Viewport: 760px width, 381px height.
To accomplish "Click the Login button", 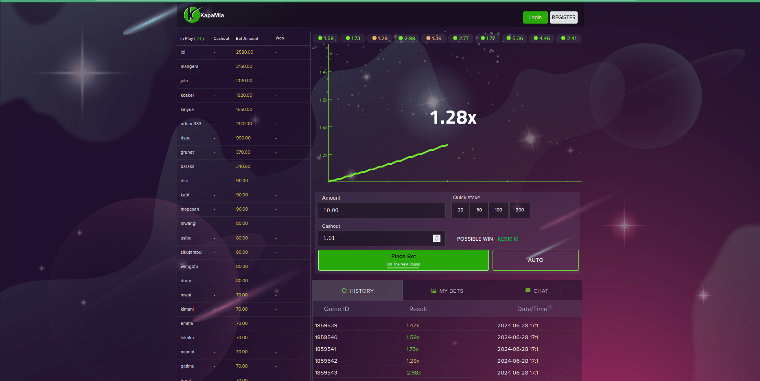I will (x=535, y=17).
